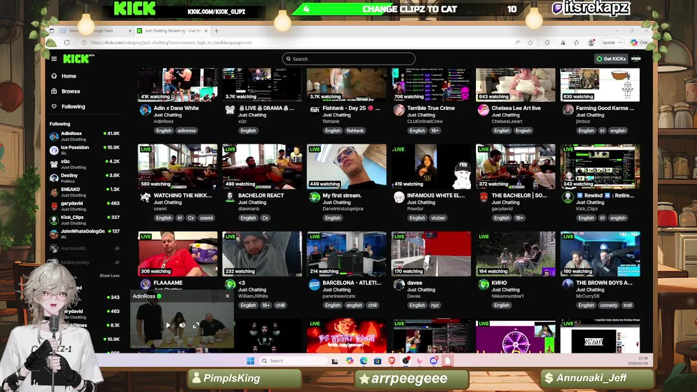Open xQc in the Following list

click(84, 164)
